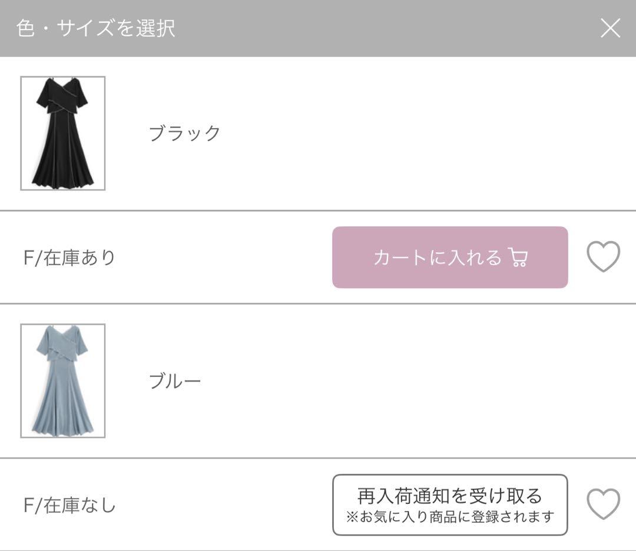Viewport: 636px width, 551px height.
Task: Select the ブラック color name
Action: (x=185, y=133)
